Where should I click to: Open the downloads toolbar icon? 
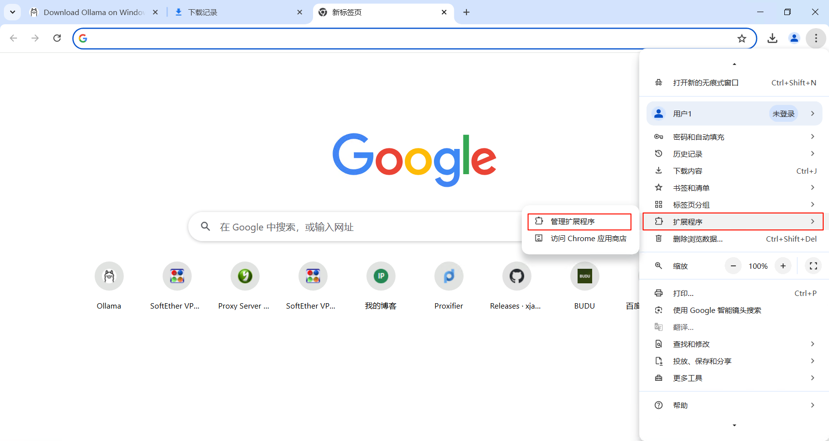click(x=772, y=38)
